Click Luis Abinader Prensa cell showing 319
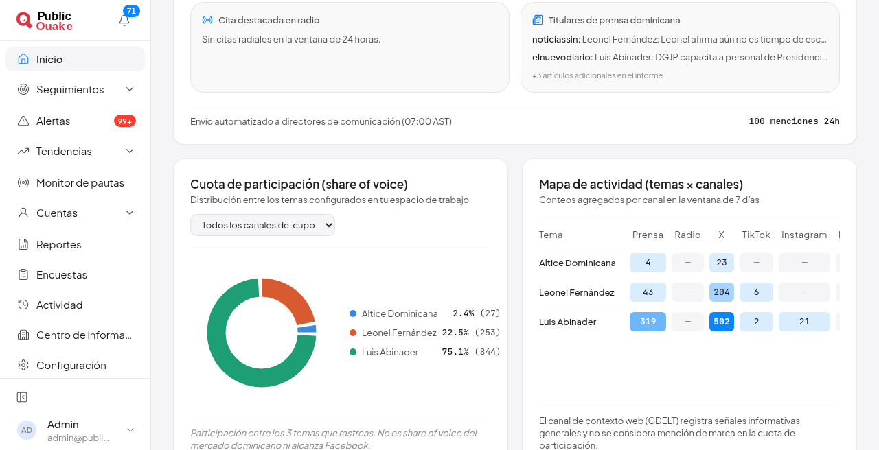Image resolution: width=879 pixels, height=450 pixels. (x=648, y=322)
